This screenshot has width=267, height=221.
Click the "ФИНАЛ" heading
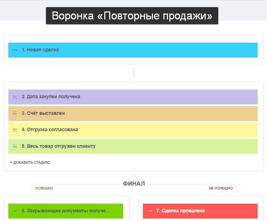134,184
